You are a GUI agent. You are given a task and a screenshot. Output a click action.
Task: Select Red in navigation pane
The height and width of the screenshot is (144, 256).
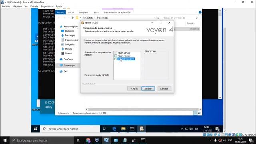[63, 71]
